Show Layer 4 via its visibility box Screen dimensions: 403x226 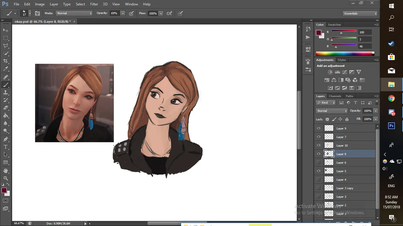coord(319,180)
